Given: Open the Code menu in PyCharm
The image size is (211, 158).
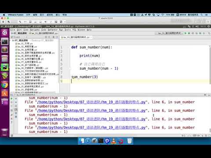Looking at the screenshot, I should click(x=44, y=30).
